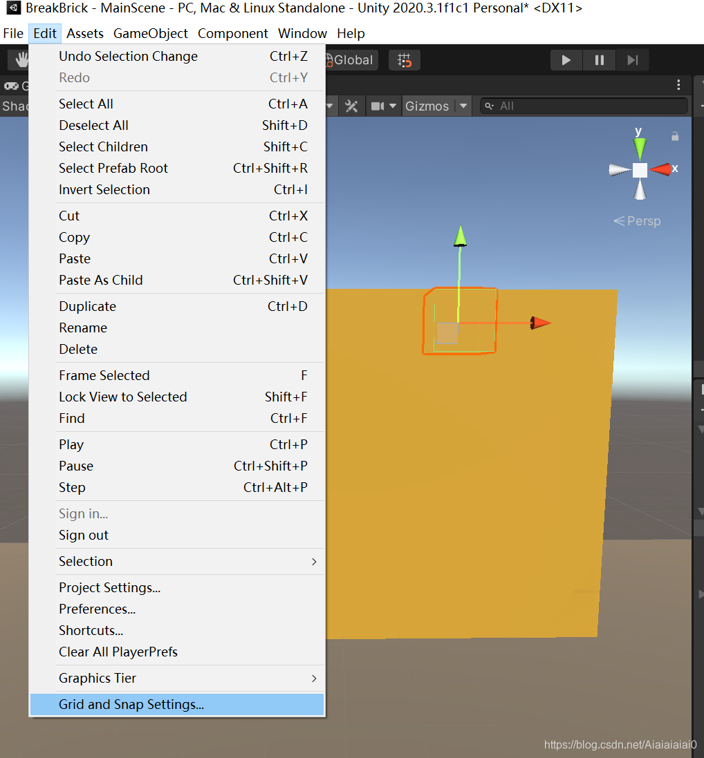The height and width of the screenshot is (758, 704).
Task: Choose Lock View to Selected
Action: (177, 397)
